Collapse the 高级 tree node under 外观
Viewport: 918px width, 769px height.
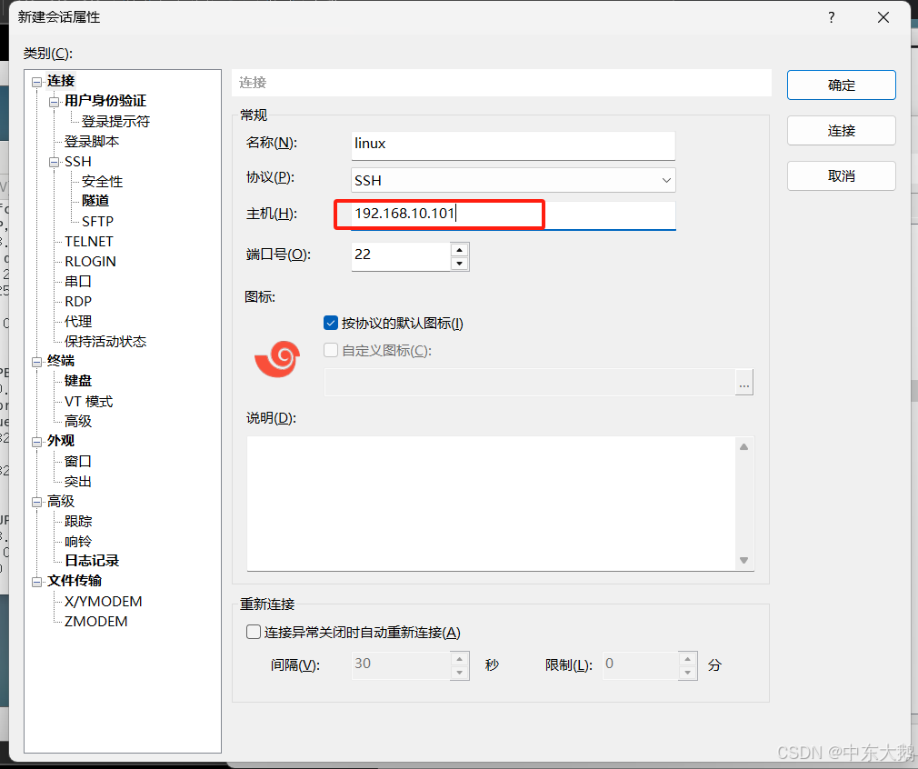[x=37, y=502]
